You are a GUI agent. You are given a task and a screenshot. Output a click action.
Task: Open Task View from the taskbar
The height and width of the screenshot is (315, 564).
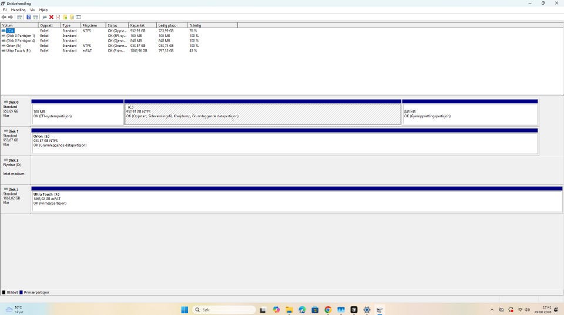pyautogui.click(x=263, y=310)
